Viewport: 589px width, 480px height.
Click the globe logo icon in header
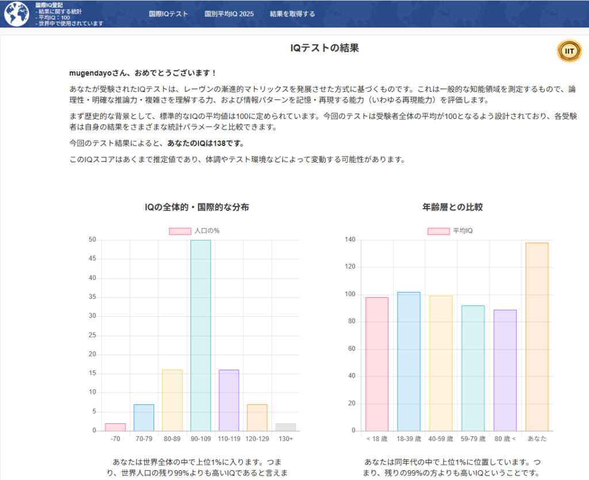tap(16, 14)
